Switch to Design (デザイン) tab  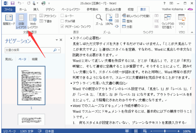pos(50,10)
